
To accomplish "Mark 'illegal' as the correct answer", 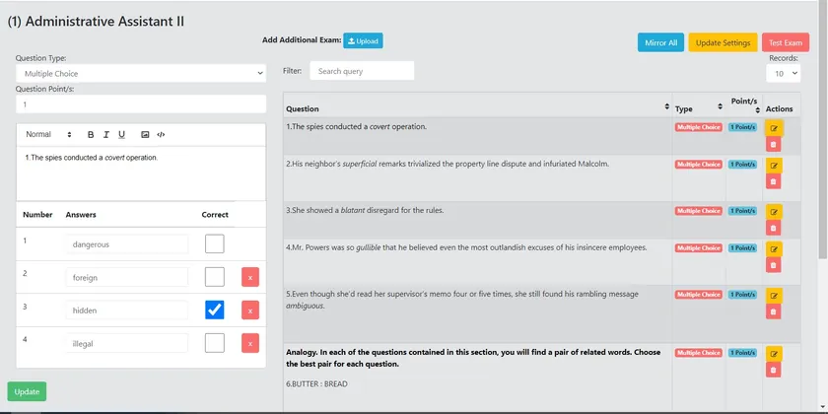I will click(x=215, y=343).
